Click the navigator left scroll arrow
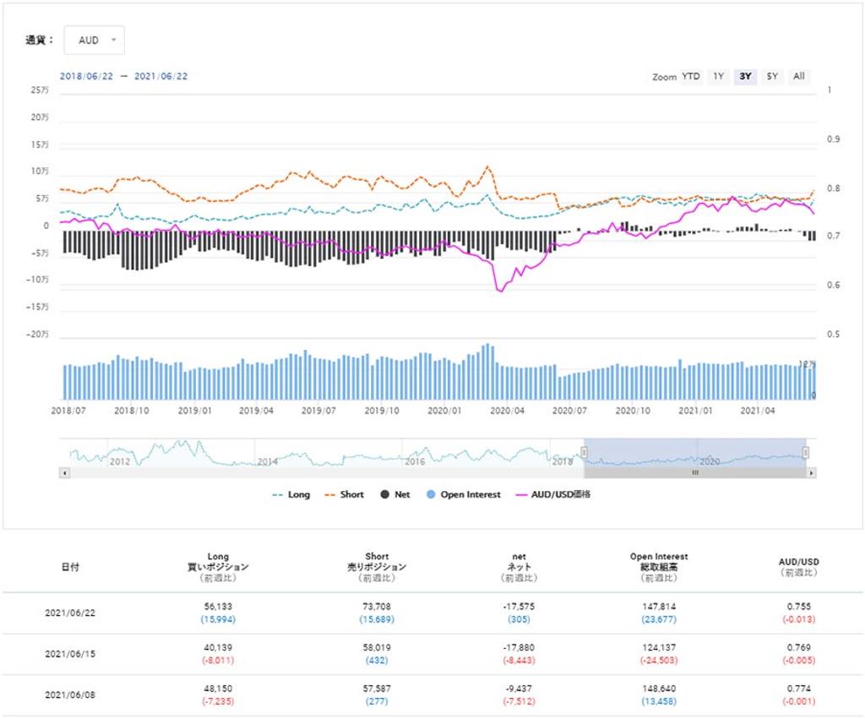 click(x=64, y=473)
